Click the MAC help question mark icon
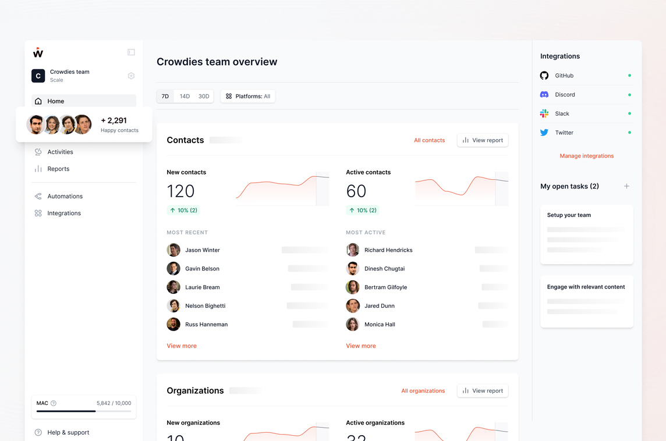666x441 pixels. pos(54,403)
